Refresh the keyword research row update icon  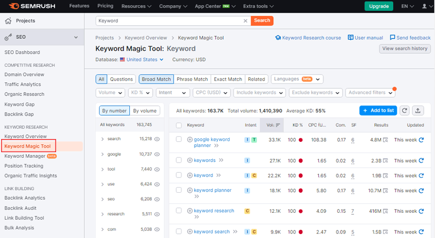pyautogui.click(x=421, y=211)
